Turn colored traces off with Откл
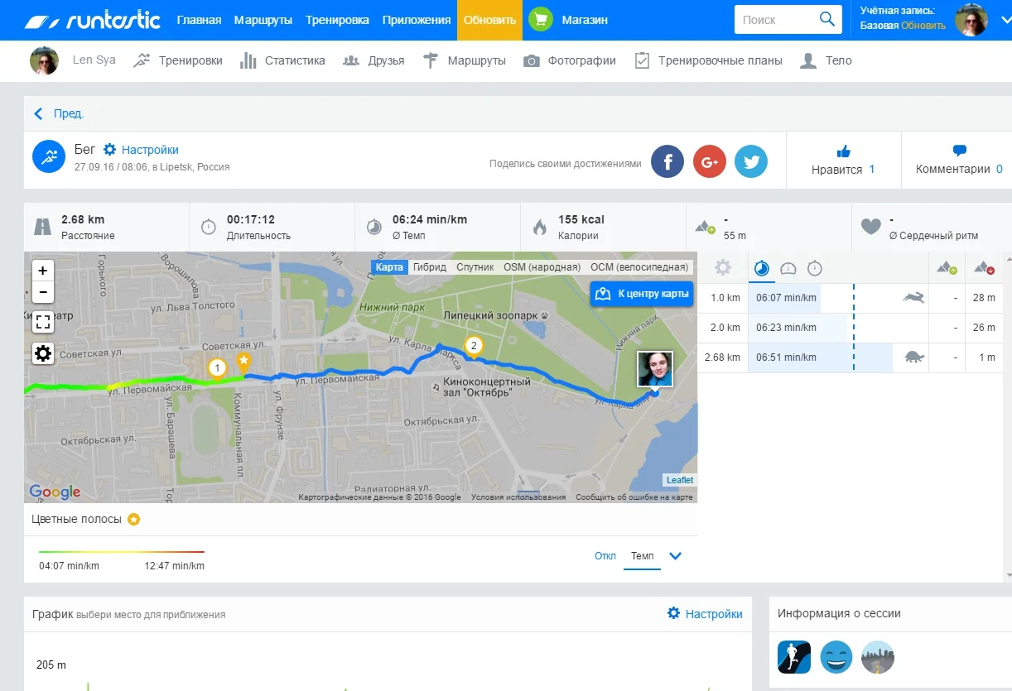The height and width of the screenshot is (691, 1012). point(605,556)
